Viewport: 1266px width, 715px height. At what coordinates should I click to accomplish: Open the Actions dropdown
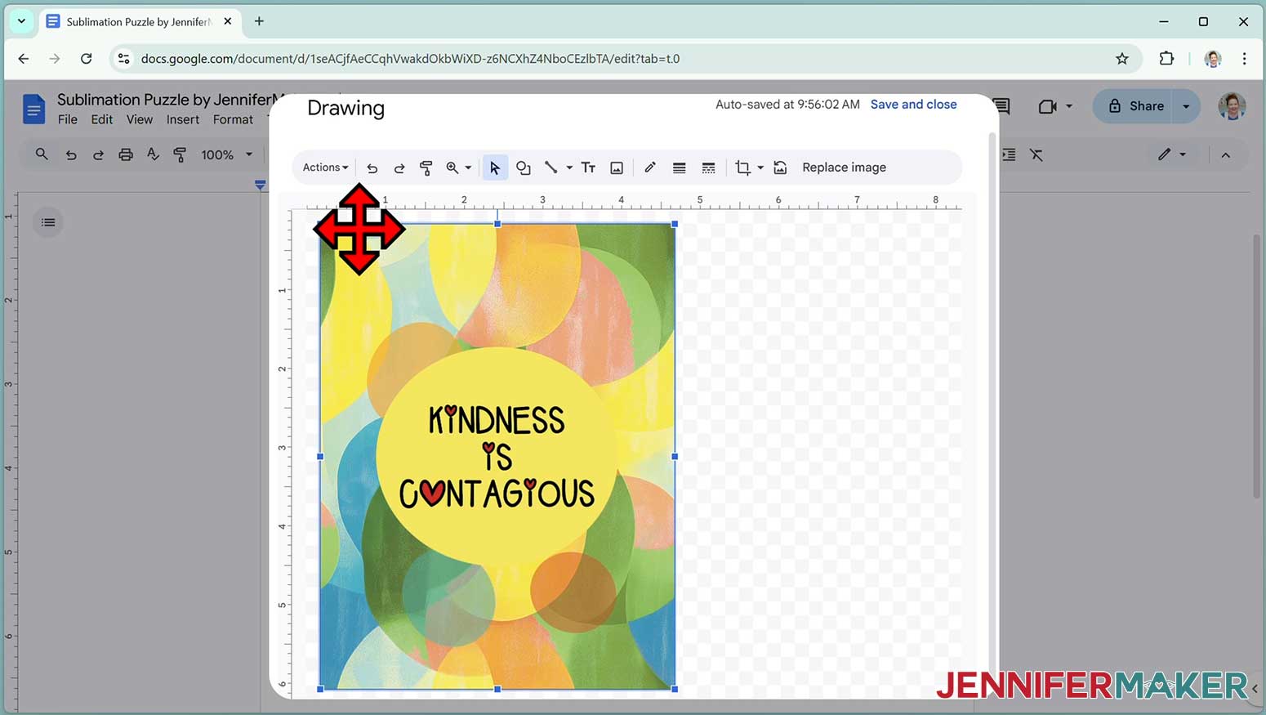(x=325, y=168)
